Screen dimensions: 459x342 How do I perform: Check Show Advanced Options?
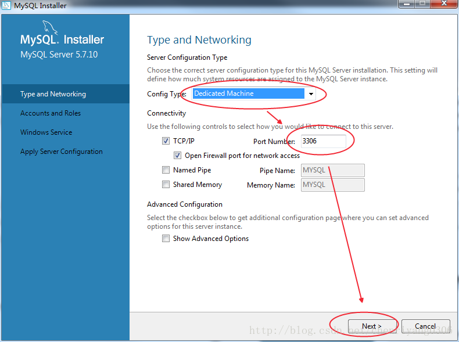[166, 239]
